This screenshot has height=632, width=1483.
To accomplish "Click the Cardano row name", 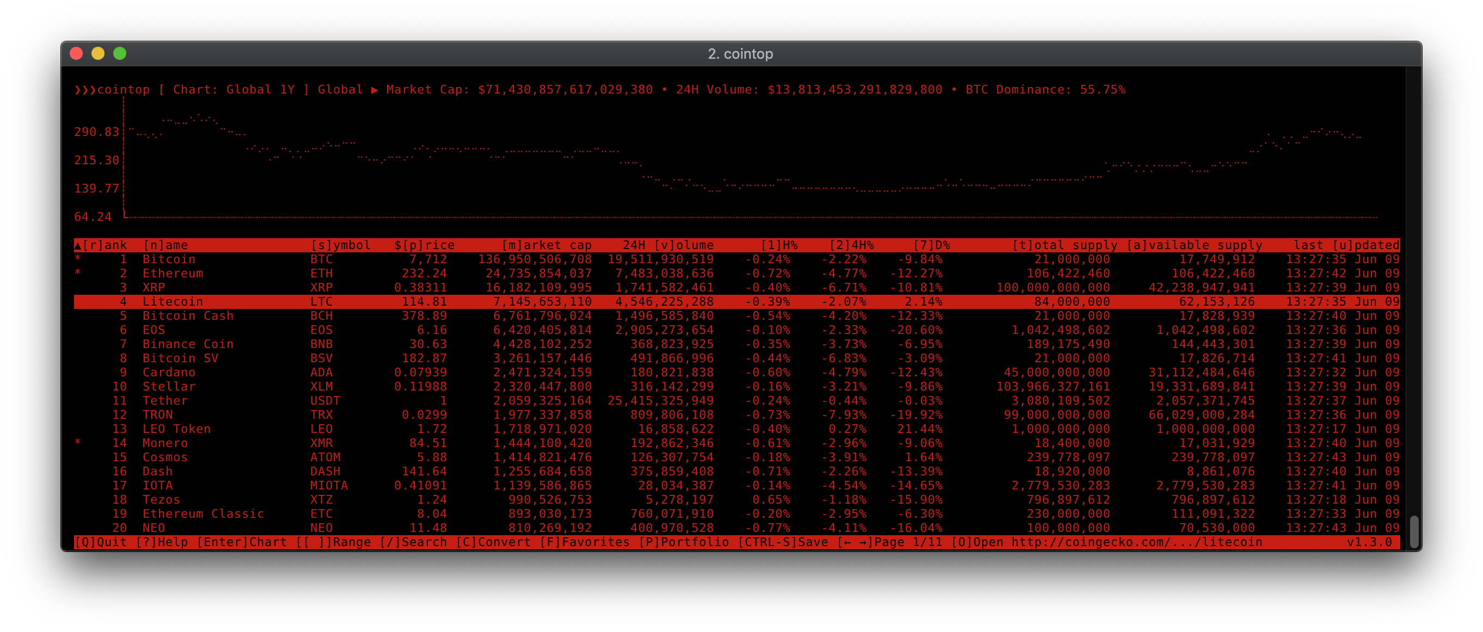I will (x=169, y=373).
